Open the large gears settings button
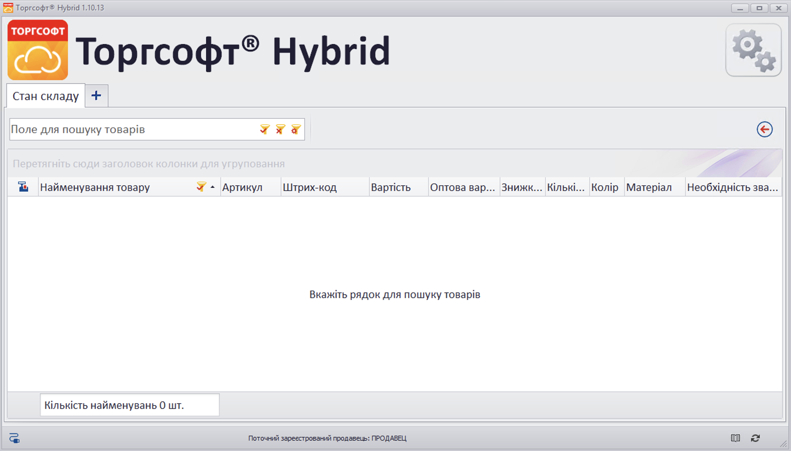The height and width of the screenshot is (451, 791). (753, 50)
